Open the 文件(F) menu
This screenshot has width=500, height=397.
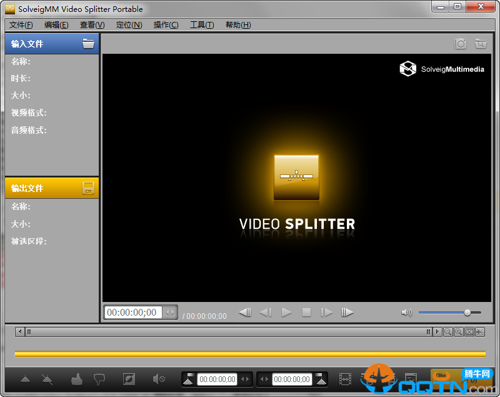coord(21,25)
